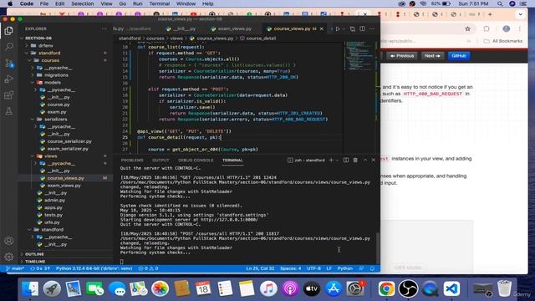Collapse the views folder

click(x=50, y=156)
